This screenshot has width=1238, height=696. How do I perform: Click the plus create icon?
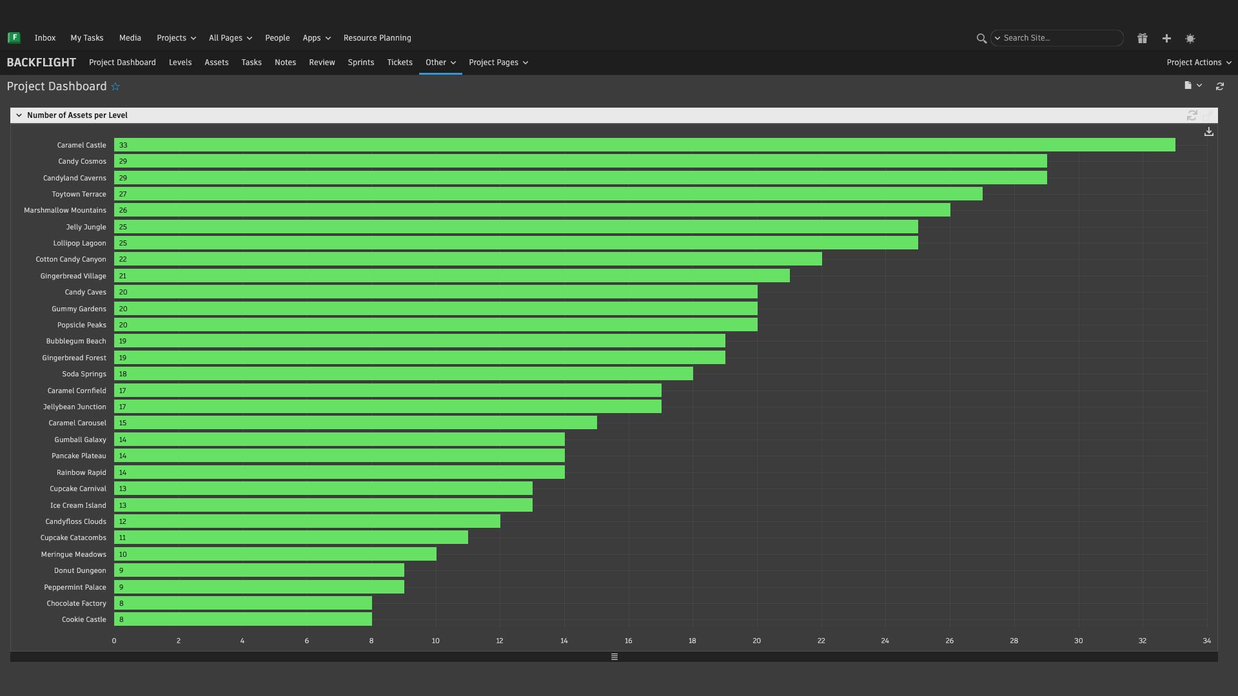pos(1166,39)
